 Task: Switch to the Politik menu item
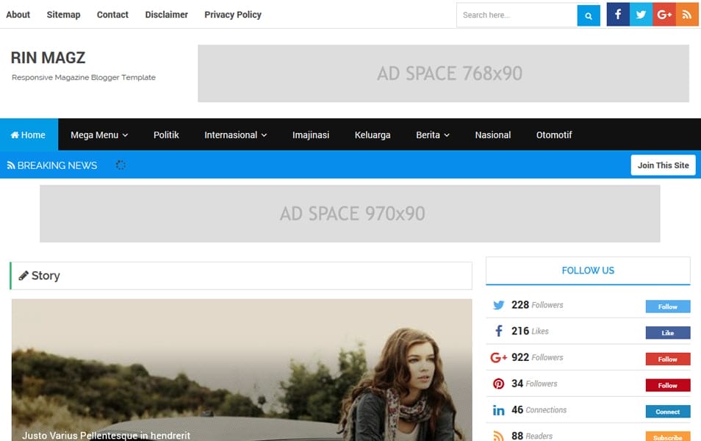[166, 135]
